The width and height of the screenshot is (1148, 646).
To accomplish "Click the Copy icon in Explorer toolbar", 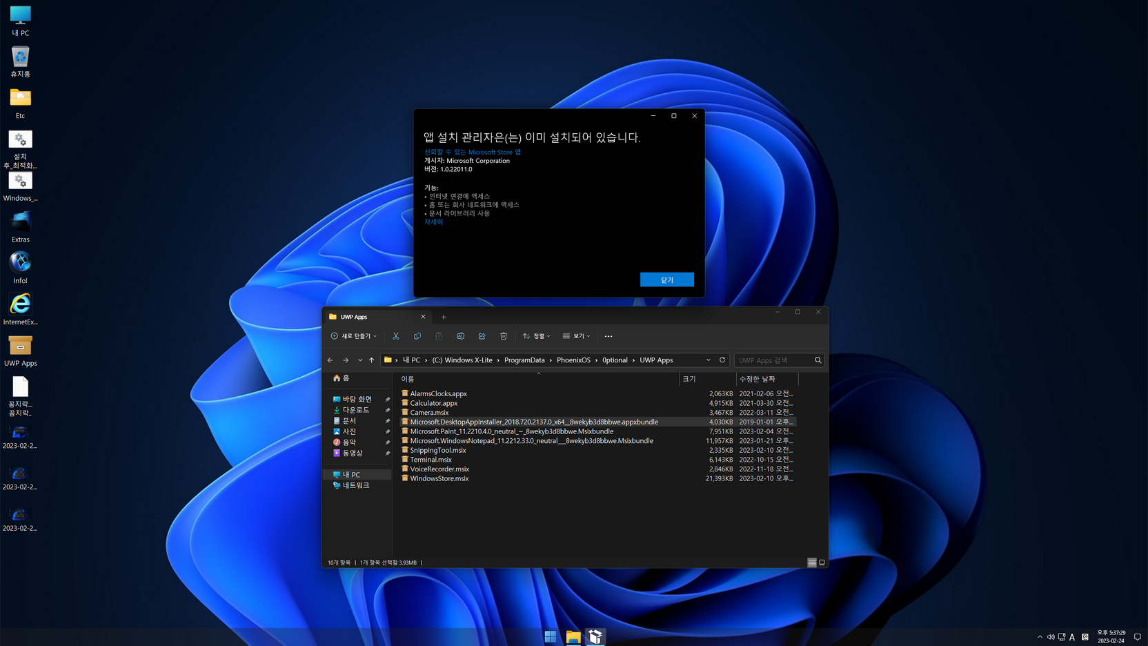I will coord(417,336).
